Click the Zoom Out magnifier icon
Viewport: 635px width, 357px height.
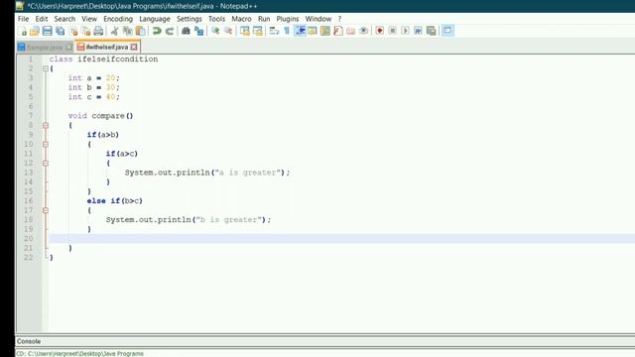click(228, 31)
